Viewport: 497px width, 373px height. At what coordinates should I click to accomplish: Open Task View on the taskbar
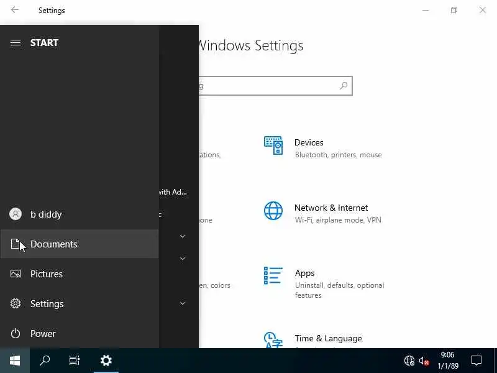(75, 361)
